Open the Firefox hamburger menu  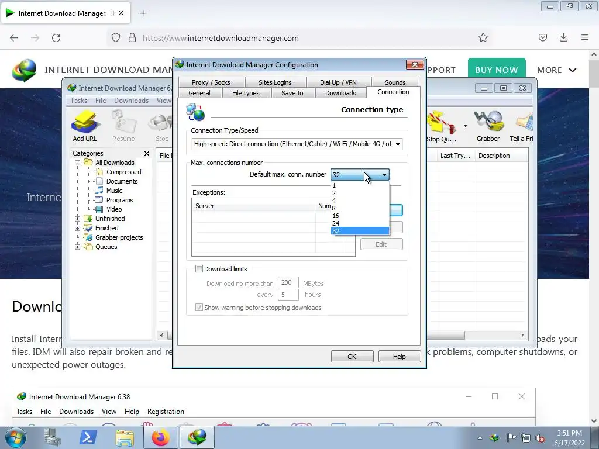tap(584, 37)
